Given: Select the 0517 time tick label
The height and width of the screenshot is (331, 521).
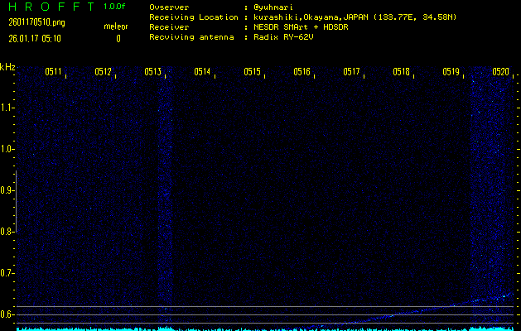Looking at the screenshot, I should [x=351, y=72].
